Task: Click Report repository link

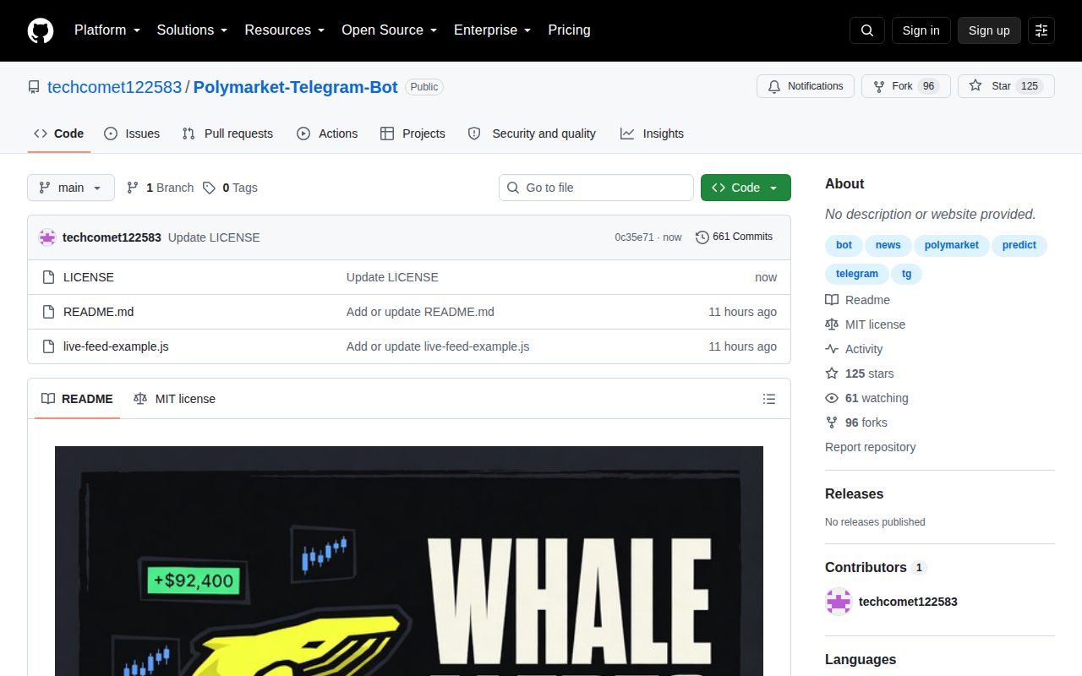Action: click(x=870, y=447)
